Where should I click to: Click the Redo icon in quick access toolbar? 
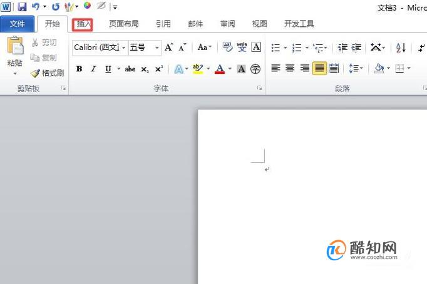point(56,7)
